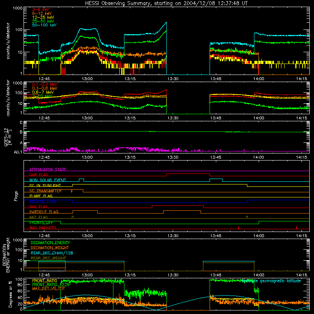314x314 pixels.
Task: Click the DECIMATION ENERGY or weight axis title
Action: (6, 255)
